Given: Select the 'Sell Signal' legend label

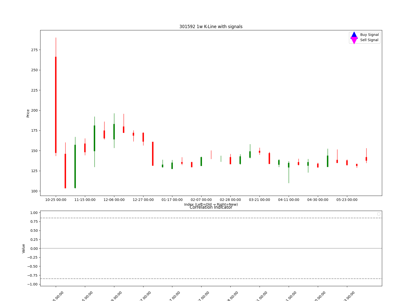Looking at the screenshot, I should [x=369, y=40].
